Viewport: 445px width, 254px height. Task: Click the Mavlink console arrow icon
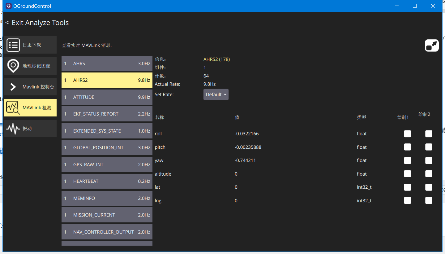tap(13, 87)
